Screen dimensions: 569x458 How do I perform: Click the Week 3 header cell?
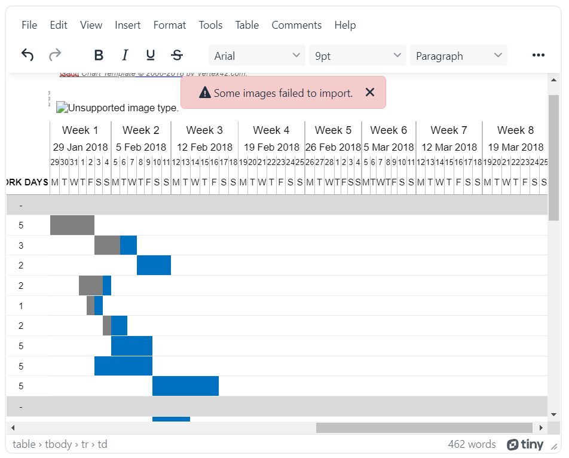[x=204, y=130]
